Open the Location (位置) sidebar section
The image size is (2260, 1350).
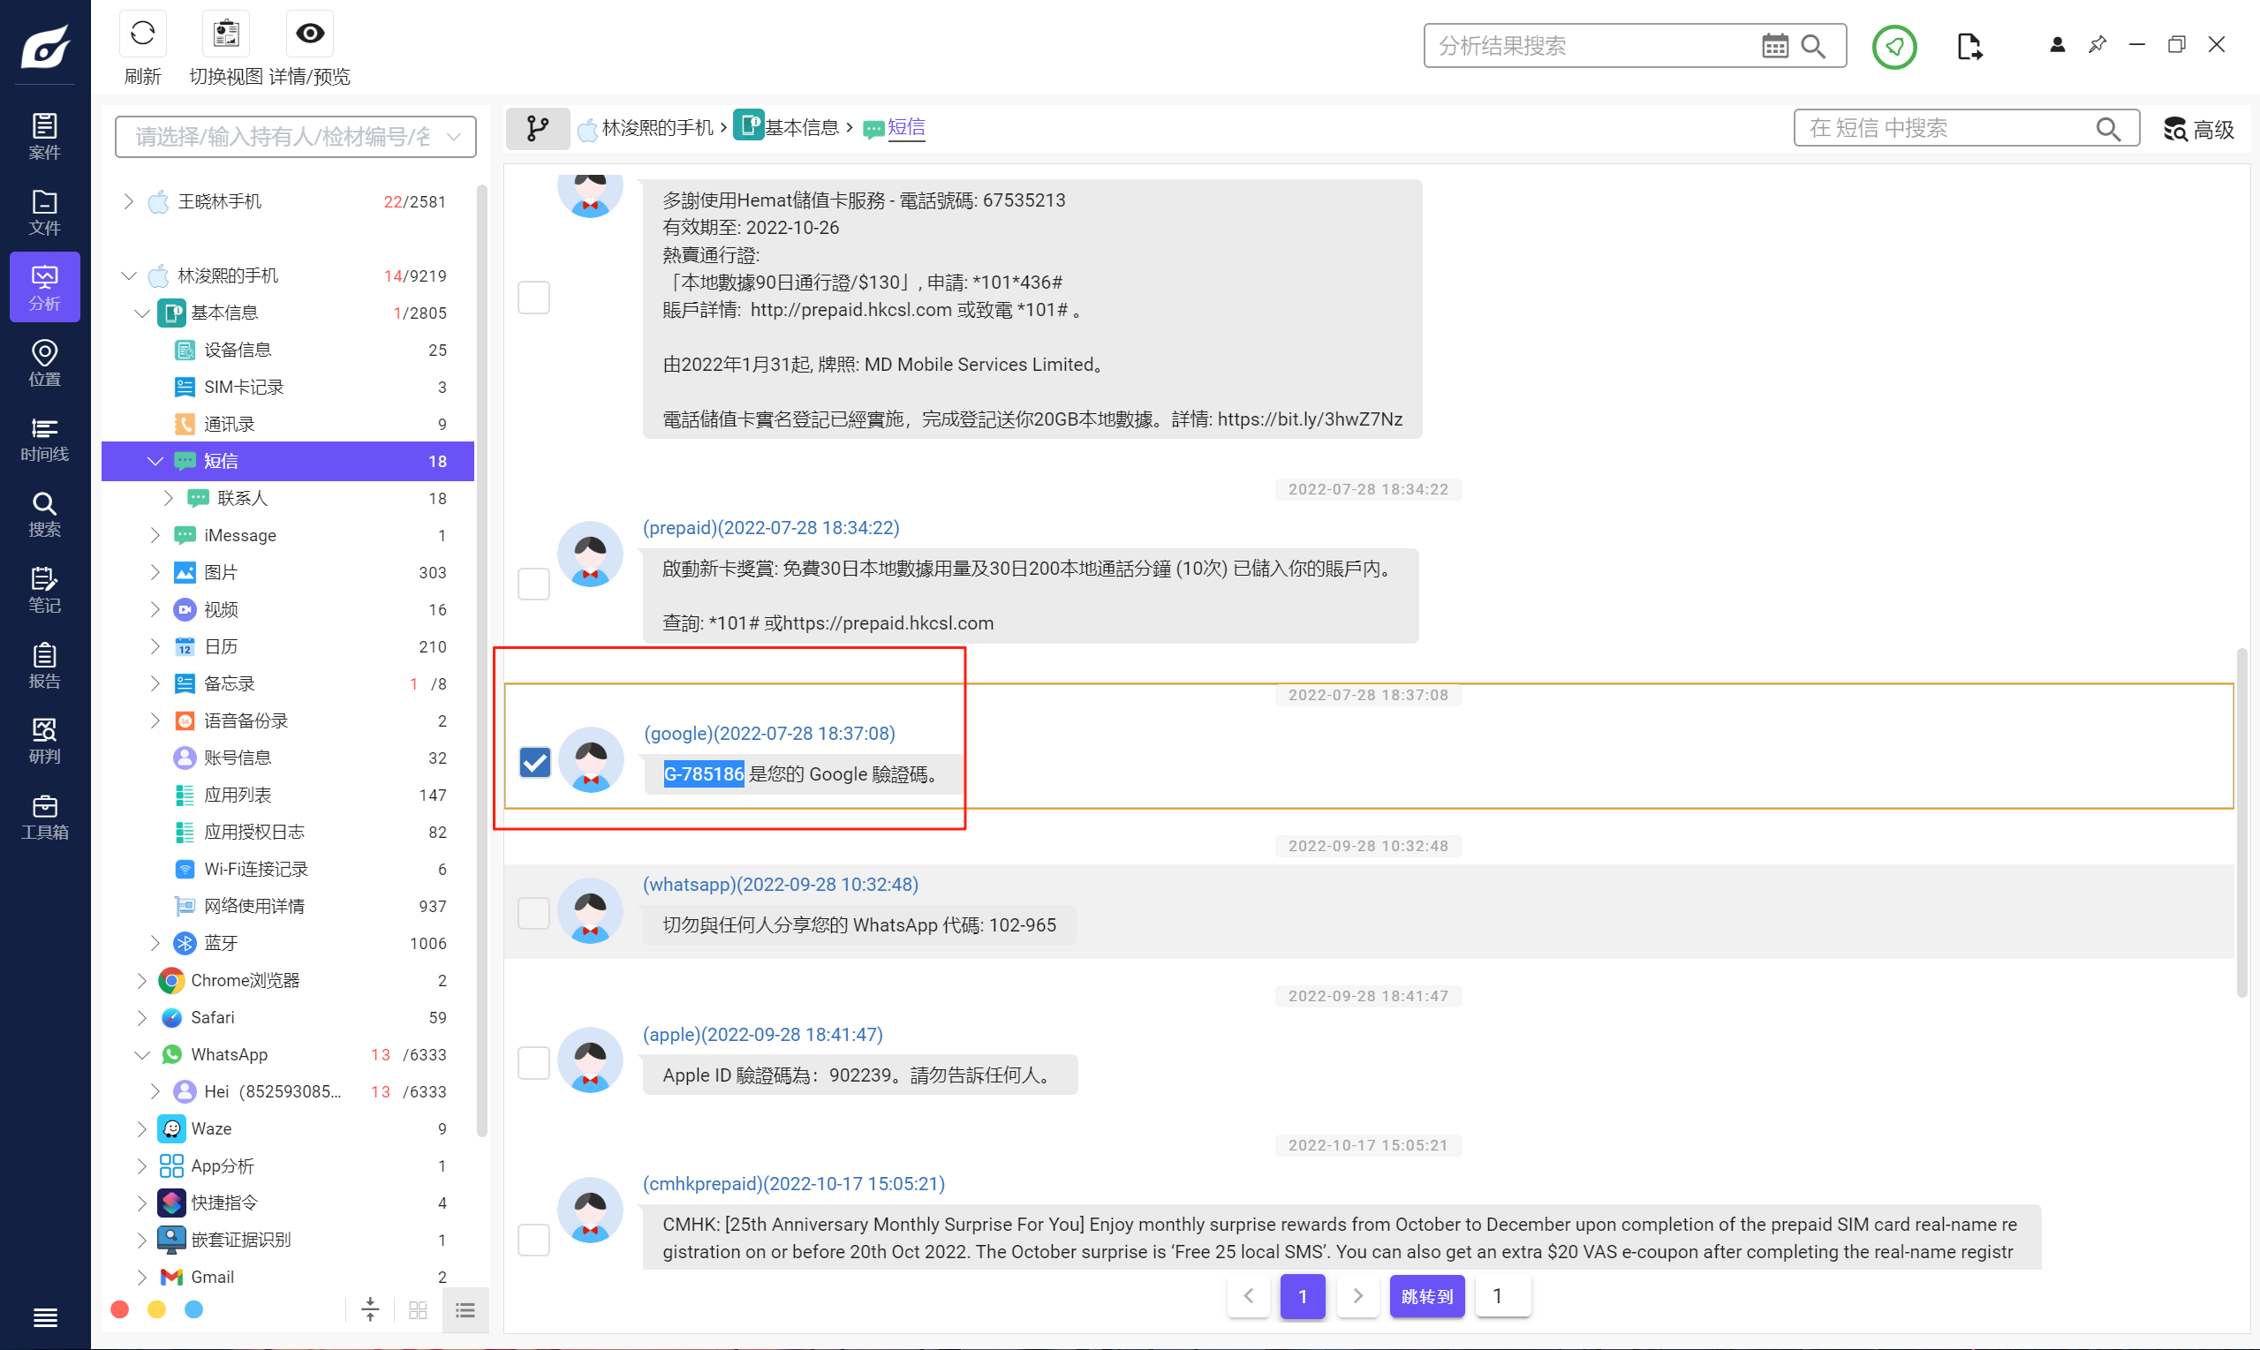tap(44, 362)
